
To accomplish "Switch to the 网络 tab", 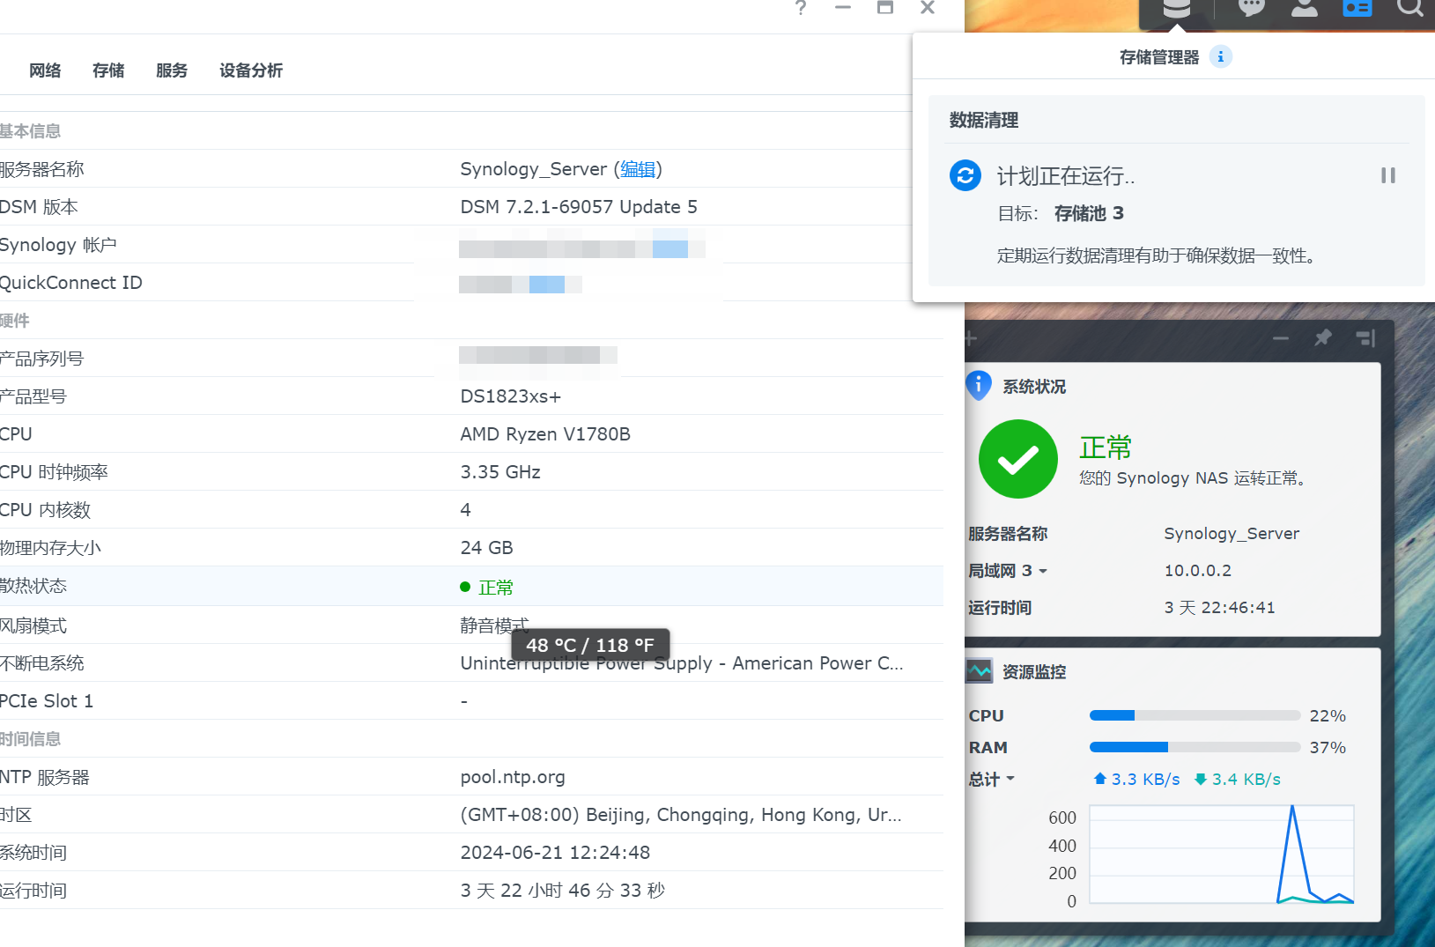I will coord(45,70).
